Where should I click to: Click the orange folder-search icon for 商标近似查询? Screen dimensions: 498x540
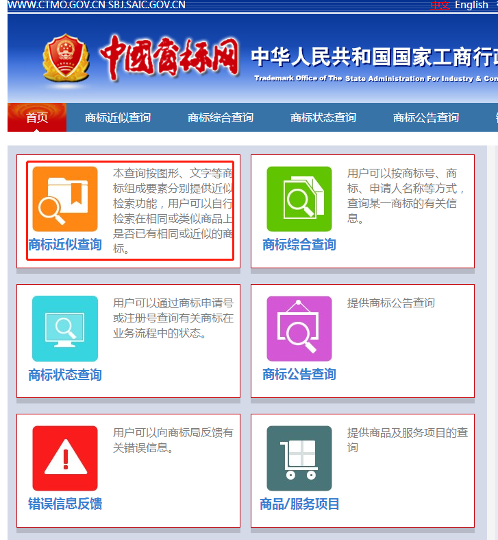coord(65,199)
